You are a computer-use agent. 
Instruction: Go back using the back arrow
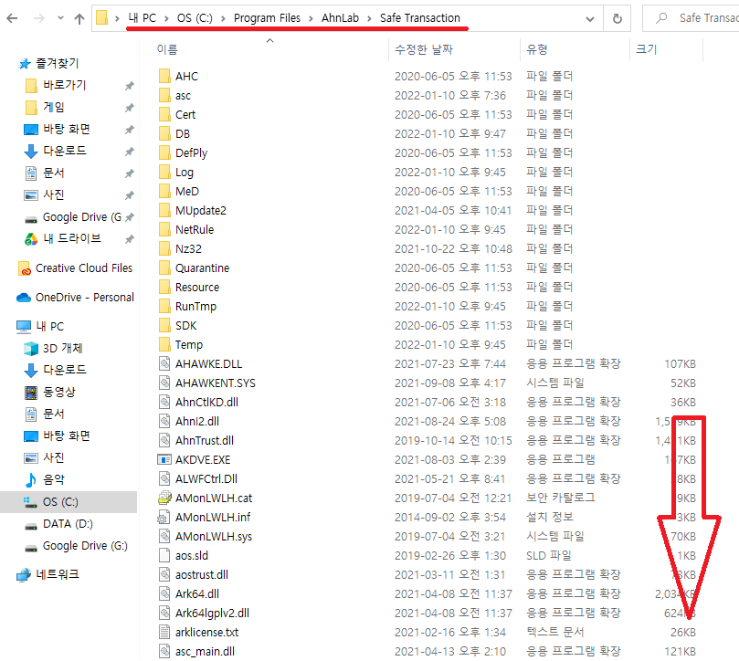tap(12, 18)
